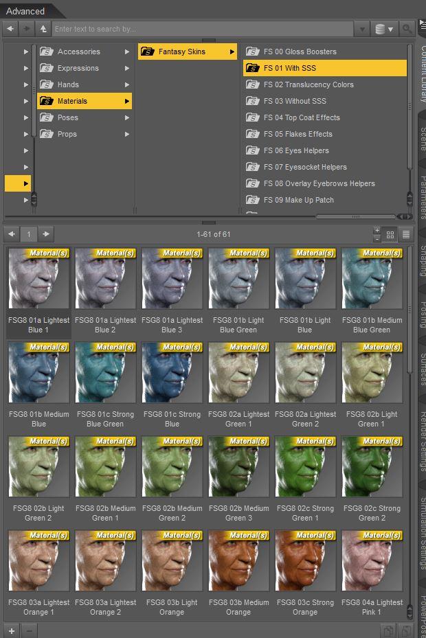Open FS 09 Make Up Patch folder

click(324, 200)
